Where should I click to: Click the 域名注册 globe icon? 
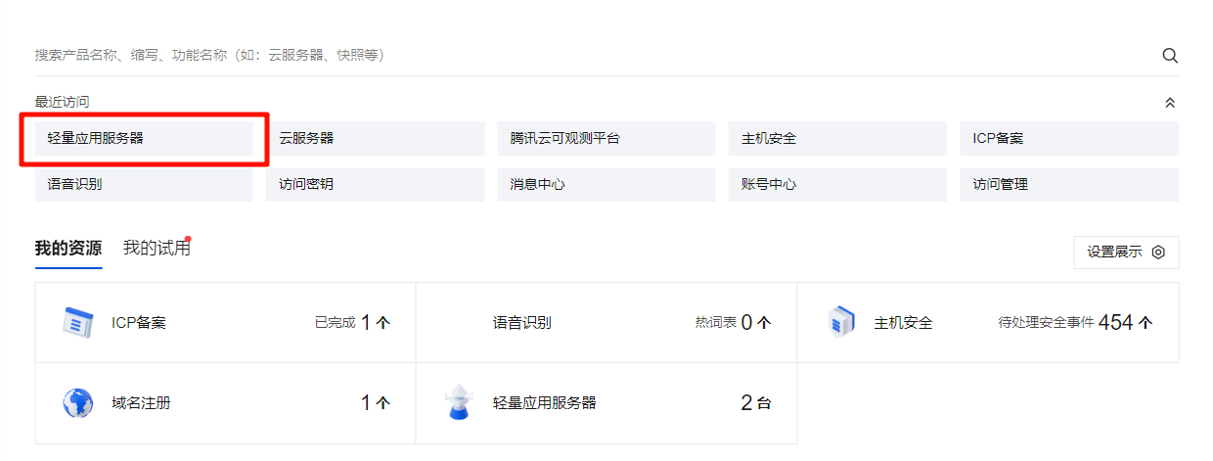pyautogui.click(x=77, y=402)
